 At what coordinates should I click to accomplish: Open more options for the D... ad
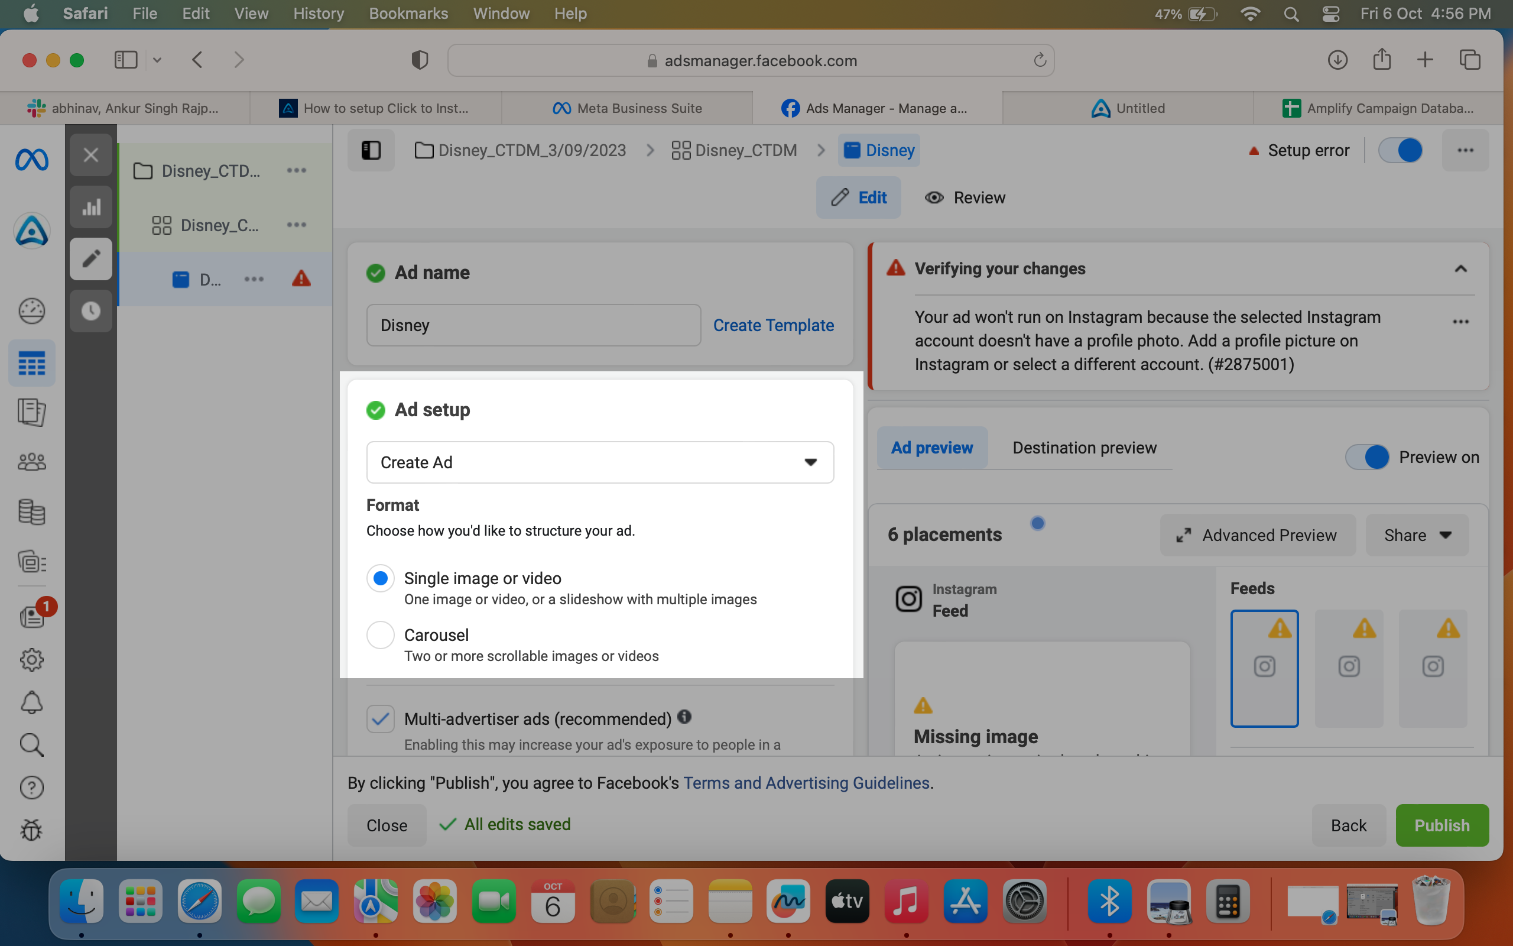pos(254,279)
